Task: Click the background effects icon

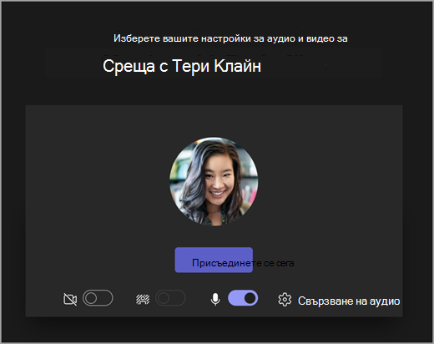Action: (143, 300)
